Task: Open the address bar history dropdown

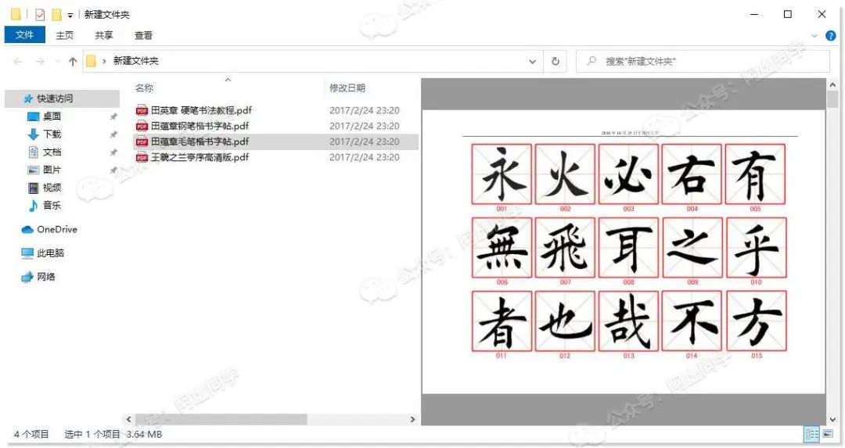Action: click(533, 62)
